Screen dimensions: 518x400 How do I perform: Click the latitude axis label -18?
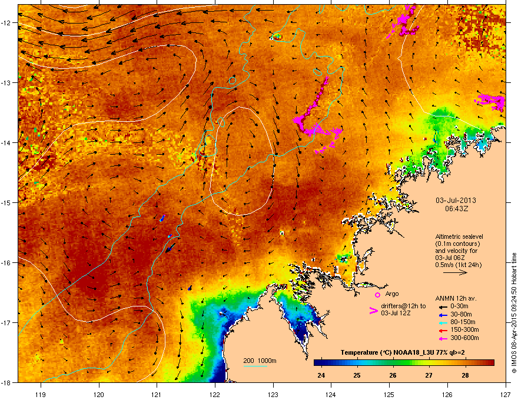(6, 382)
